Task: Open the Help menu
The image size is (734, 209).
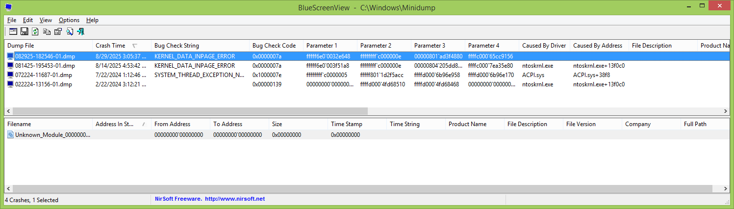Action: point(92,20)
